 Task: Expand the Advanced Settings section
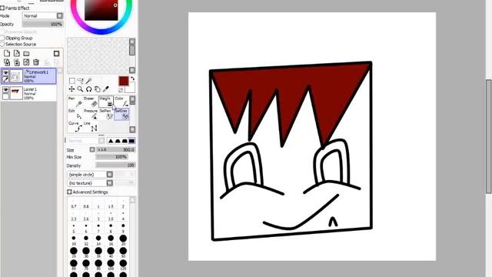pyautogui.click(x=69, y=192)
